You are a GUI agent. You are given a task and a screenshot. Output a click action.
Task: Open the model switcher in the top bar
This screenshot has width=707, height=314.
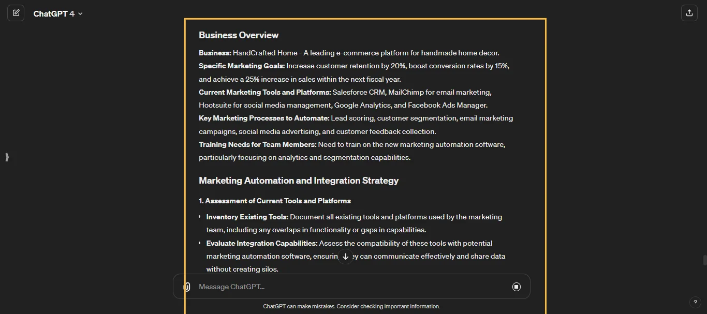pyautogui.click(x=58, y=13)
